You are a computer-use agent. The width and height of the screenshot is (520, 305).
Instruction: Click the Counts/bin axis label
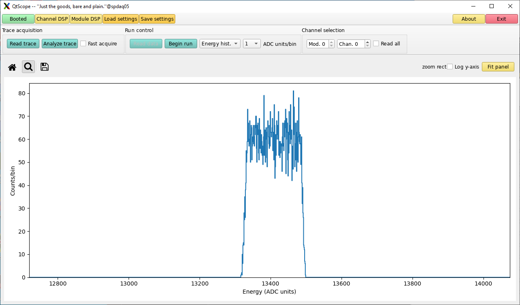13,180
